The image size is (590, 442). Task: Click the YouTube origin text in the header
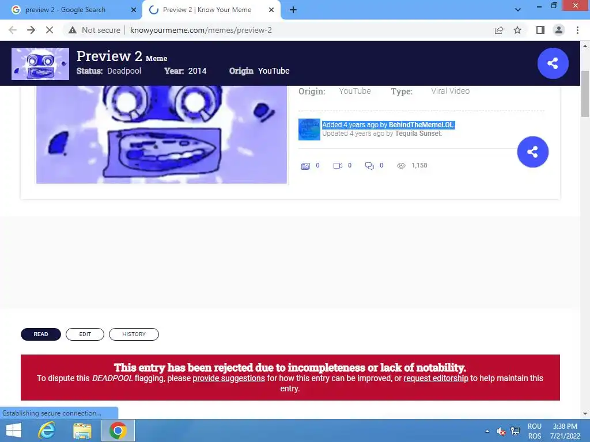(274, 71)
